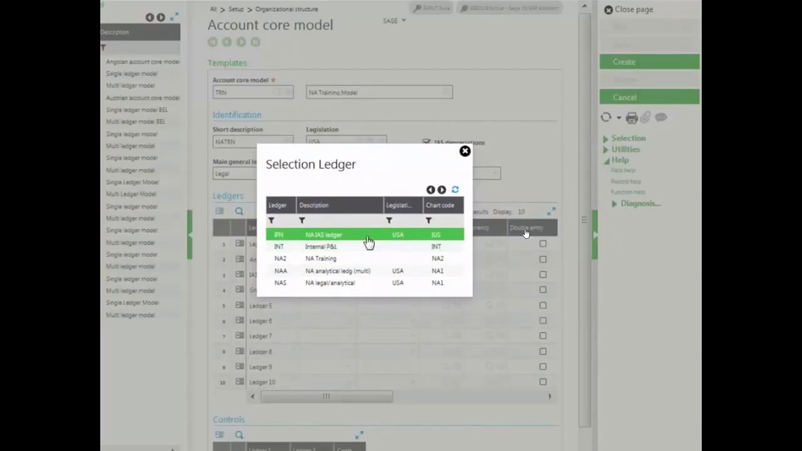Click the paperclip attachment icon

click(645, 118)
